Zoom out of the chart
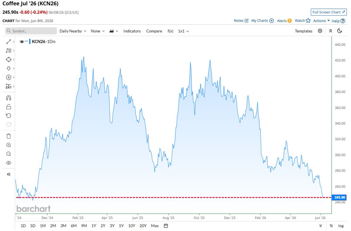 pos(8,154)
